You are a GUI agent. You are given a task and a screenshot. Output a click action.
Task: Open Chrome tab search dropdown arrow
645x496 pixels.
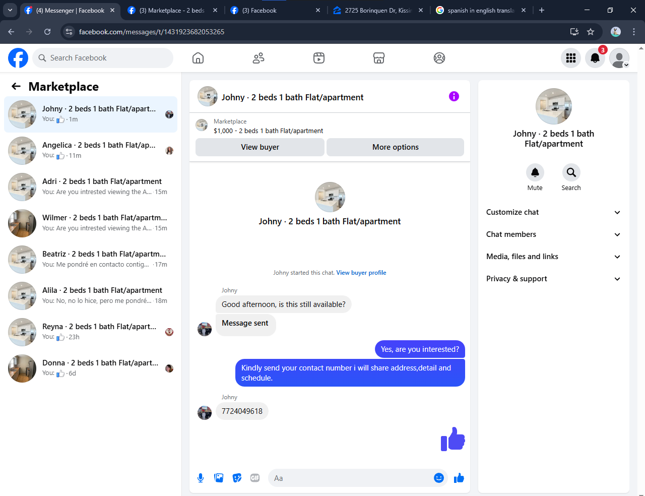click(10, 10)
